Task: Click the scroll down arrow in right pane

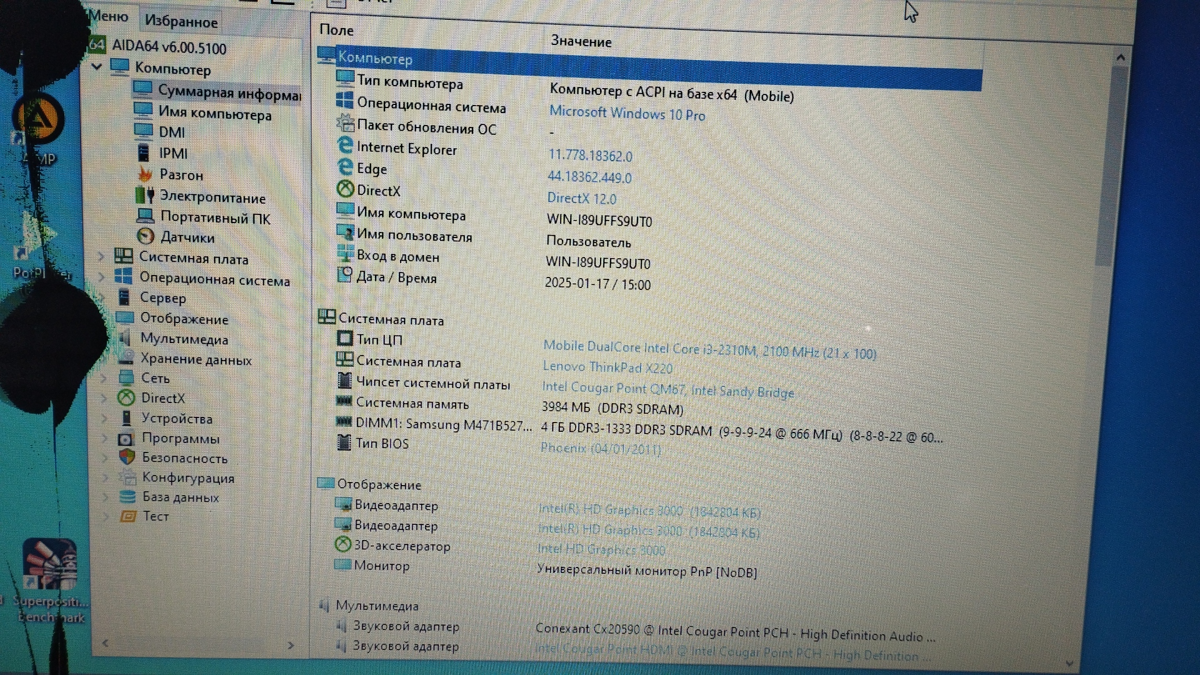Action: [x=1070, y=662]
